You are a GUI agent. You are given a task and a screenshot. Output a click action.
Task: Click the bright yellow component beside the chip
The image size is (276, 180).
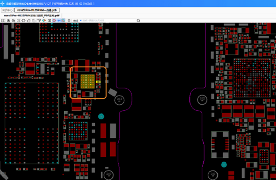98,82
